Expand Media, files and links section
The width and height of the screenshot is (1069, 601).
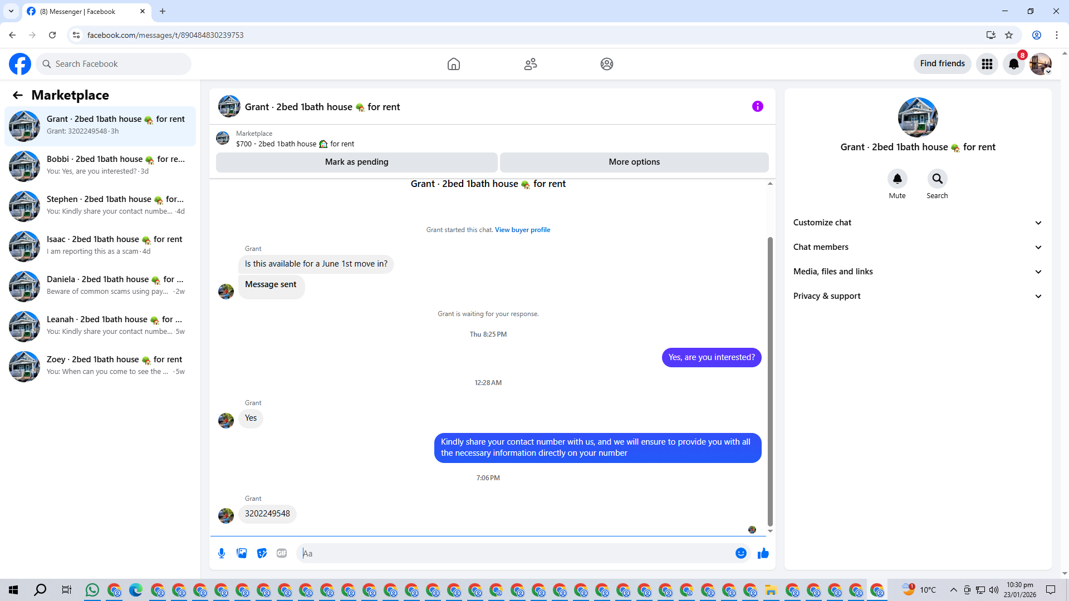[917, 272]
